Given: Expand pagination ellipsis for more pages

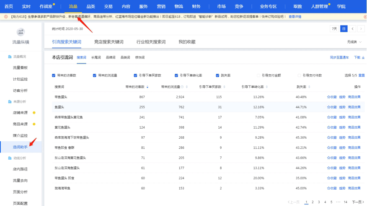Looking at the screenshot, I should pos(338,202).
